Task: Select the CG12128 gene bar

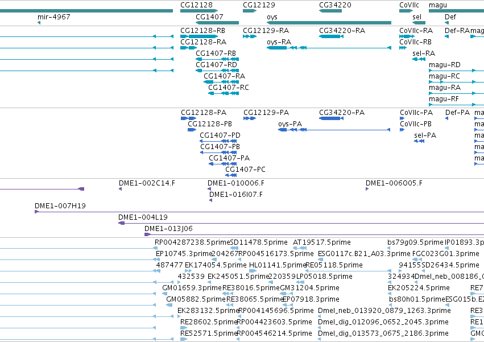Action: tap(199, 11)
